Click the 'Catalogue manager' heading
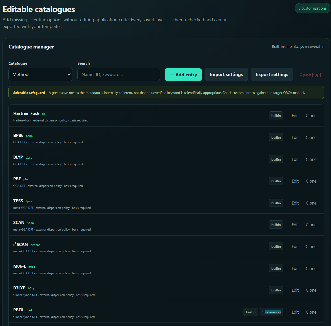331x326 pixels. tap(31, 47)
